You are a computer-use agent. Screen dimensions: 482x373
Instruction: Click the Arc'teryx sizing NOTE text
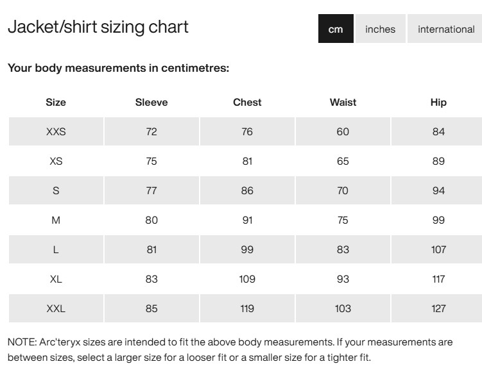pyautogui.click(x=230, y=349)
